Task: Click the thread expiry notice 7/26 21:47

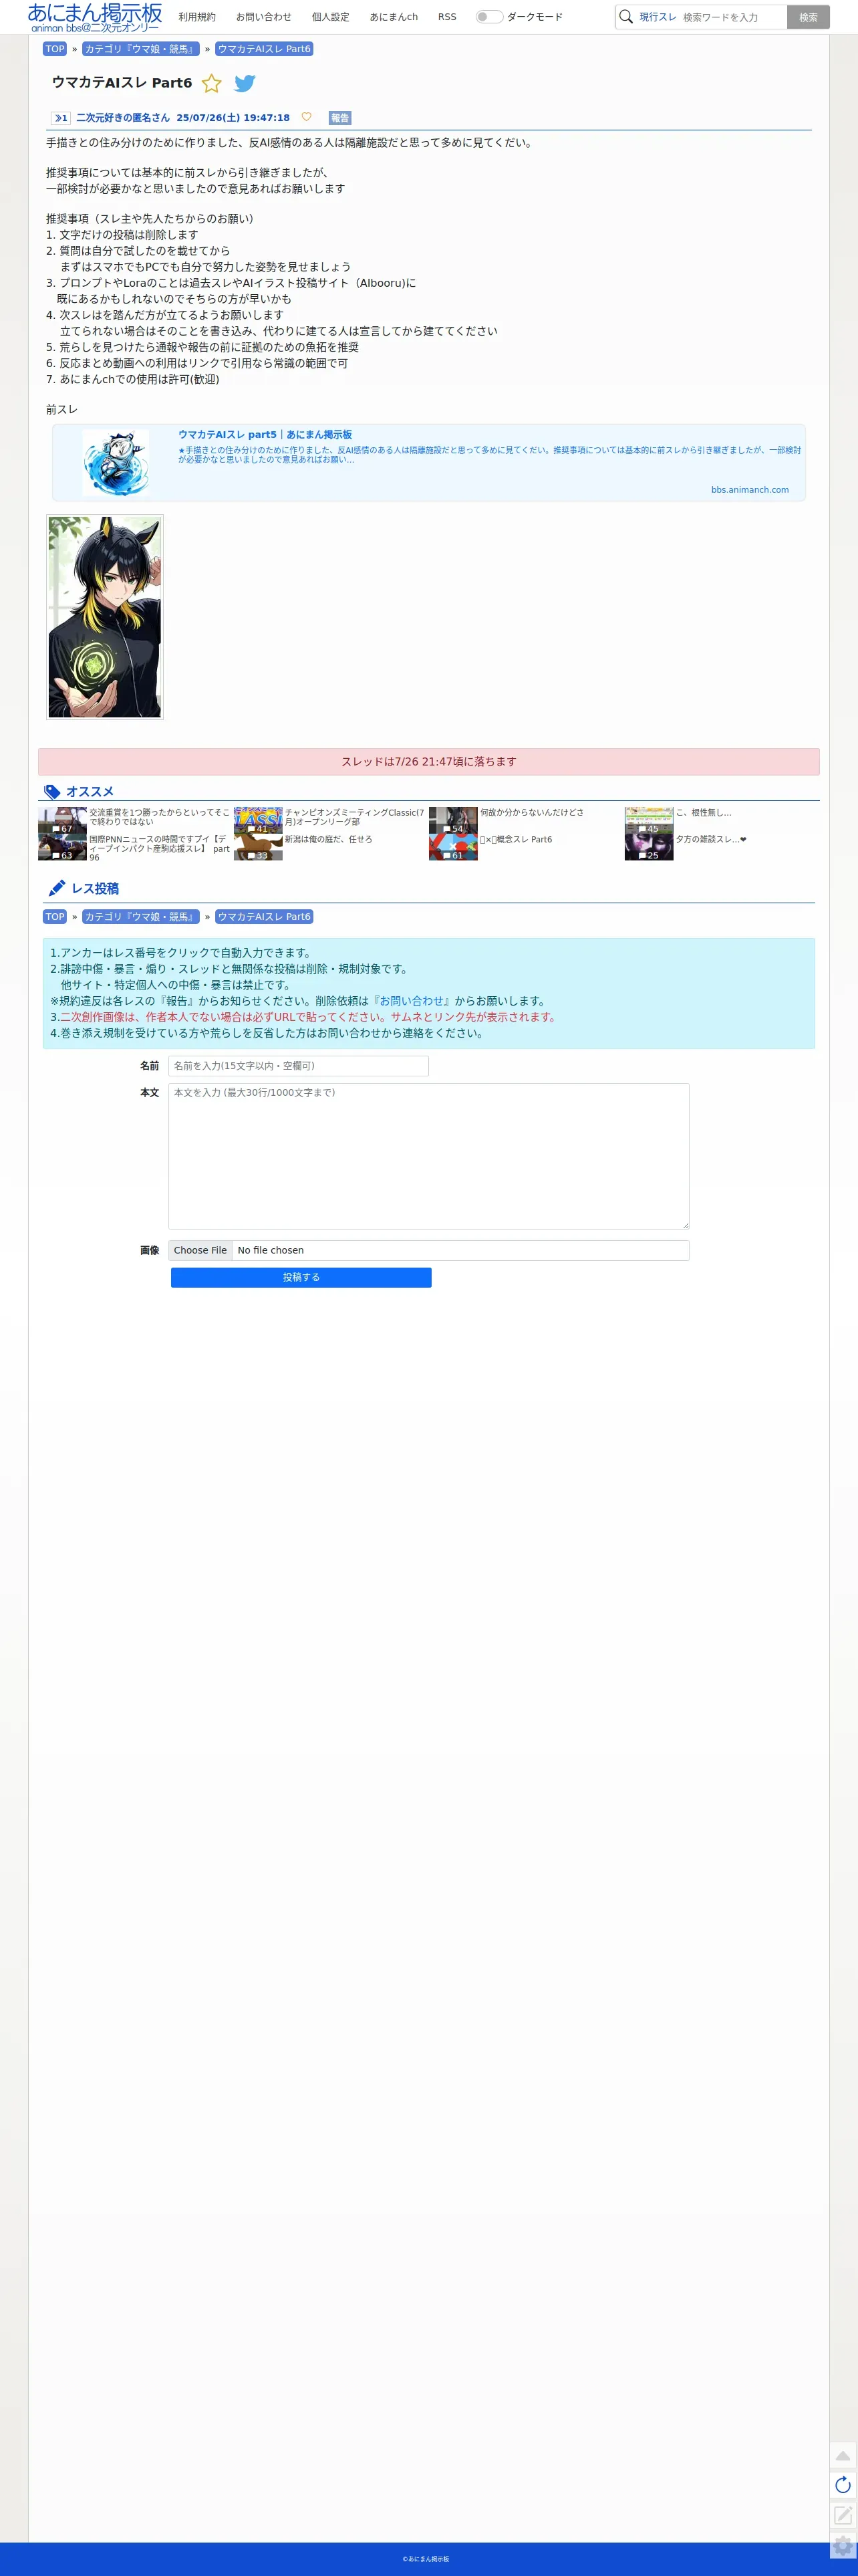Action: tap(429, 762)
